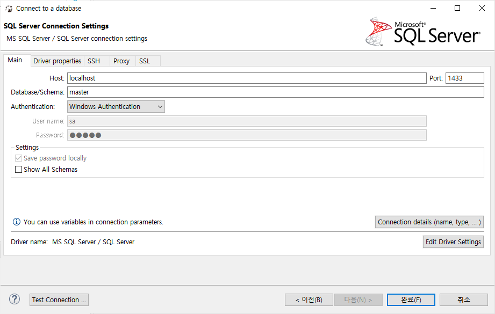
Task: Go back with the 이전(B) button
Action: pyautogui.click(x=309, y=300)
